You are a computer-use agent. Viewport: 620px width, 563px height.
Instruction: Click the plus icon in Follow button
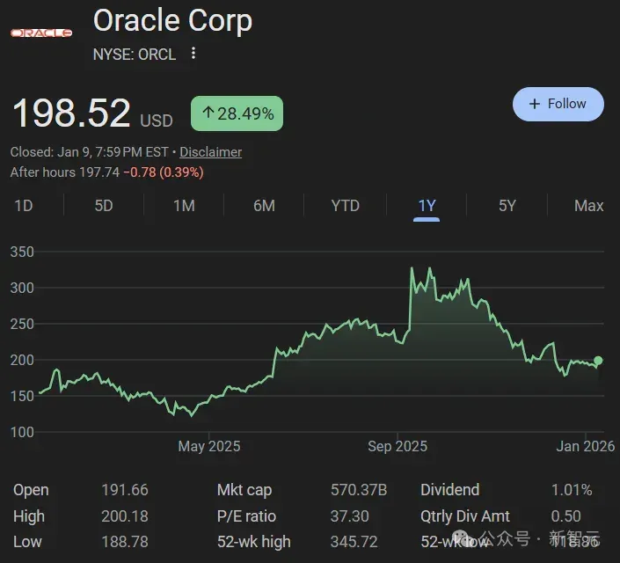[534, 104]
